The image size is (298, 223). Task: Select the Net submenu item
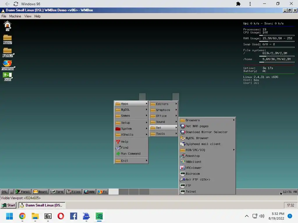[x=164, y=128]
